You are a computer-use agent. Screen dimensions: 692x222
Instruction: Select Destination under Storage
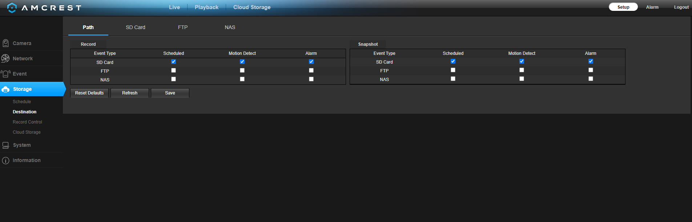[x=24, y=112]
